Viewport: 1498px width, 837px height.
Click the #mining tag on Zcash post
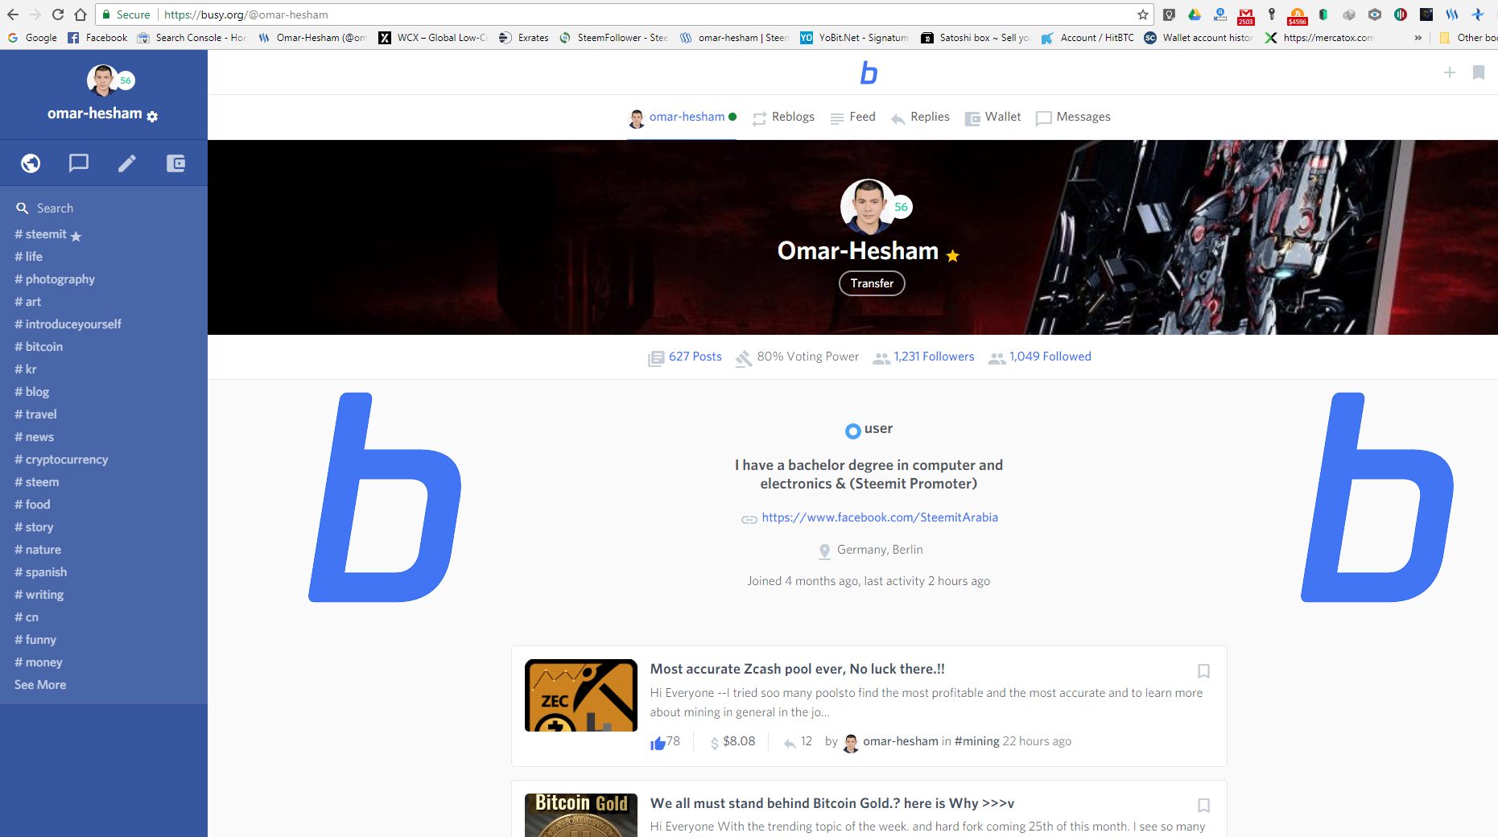click(976, 741)
